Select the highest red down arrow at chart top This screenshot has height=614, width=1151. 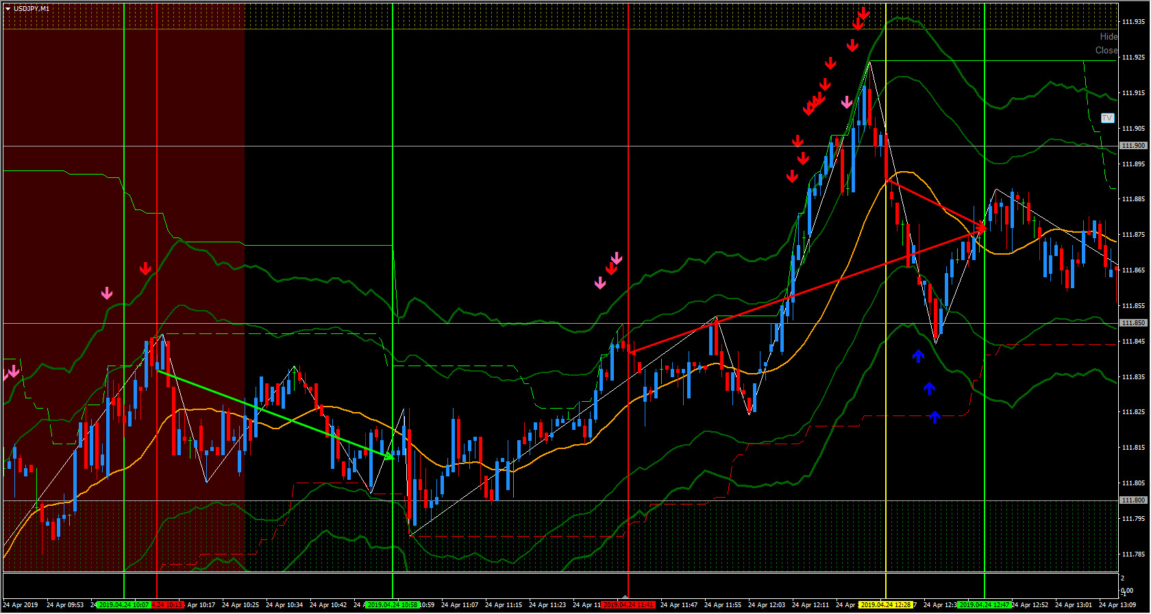863,13
